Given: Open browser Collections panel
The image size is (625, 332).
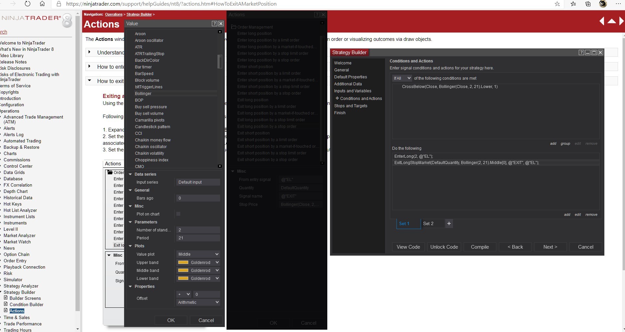Looking at the screenshot, I should 588,4.
